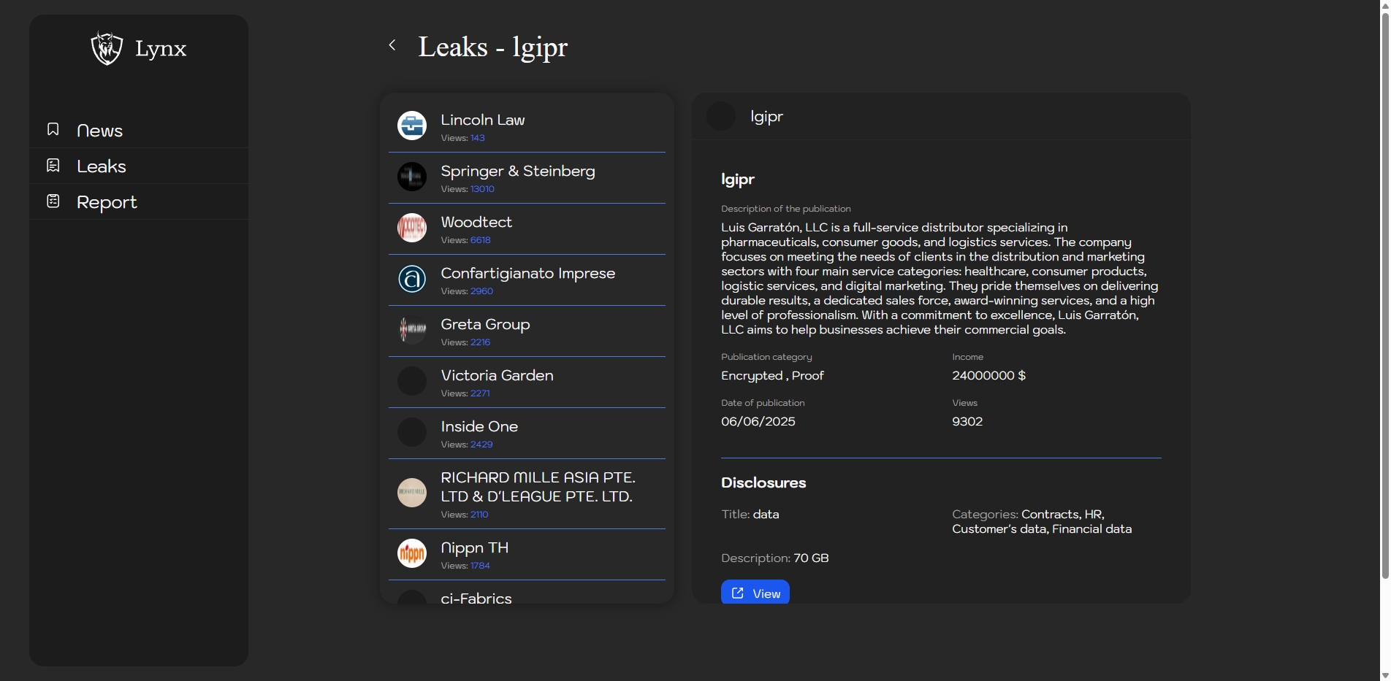Screen dimensions: 1391x681
Task: Open the News menu item
Action: (x=100, y=131)
